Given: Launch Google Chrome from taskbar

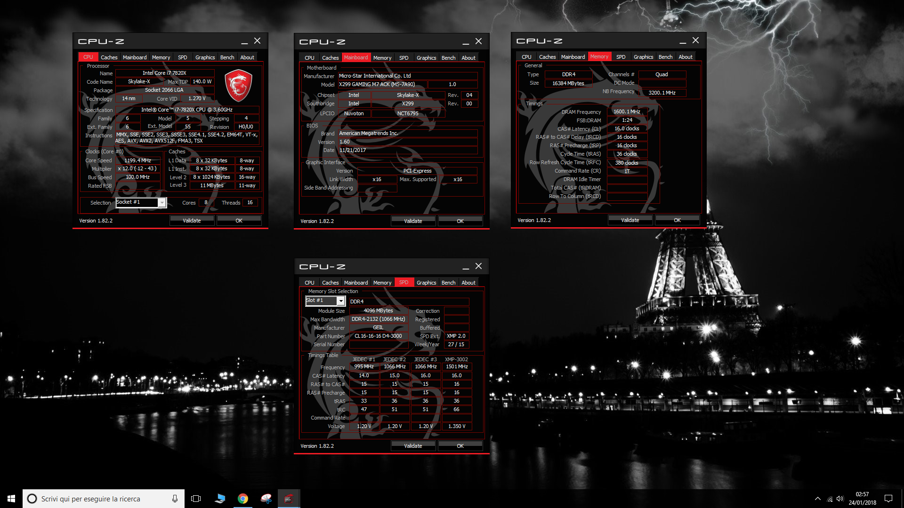Looking at the screenshot, I should [x=243, y=499].
